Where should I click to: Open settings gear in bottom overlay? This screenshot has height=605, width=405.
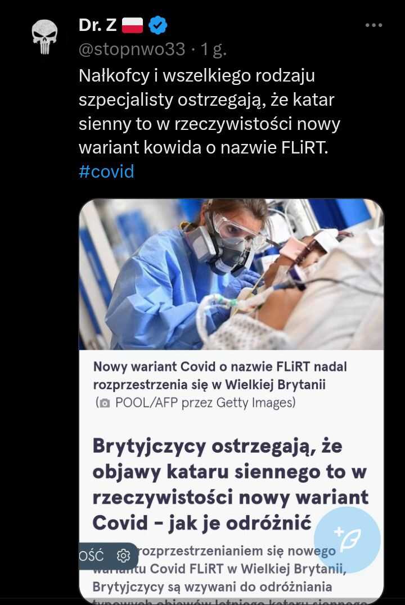123,556
